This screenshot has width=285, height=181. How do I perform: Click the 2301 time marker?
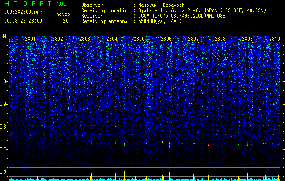pos(30,39)
